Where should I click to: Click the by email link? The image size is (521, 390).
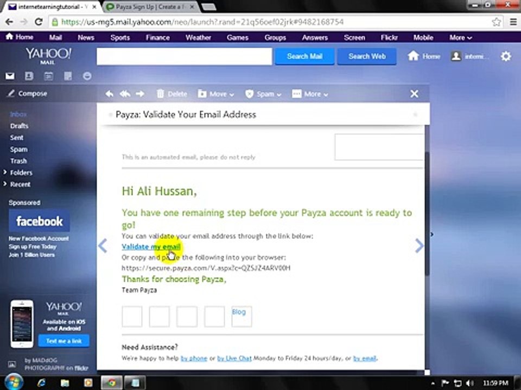pos(365,358)
